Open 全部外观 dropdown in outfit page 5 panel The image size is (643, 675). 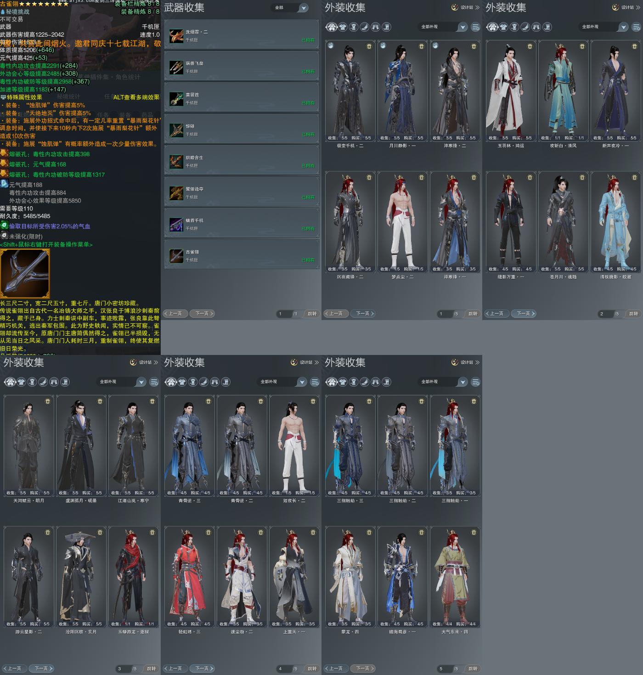(443, 382)
